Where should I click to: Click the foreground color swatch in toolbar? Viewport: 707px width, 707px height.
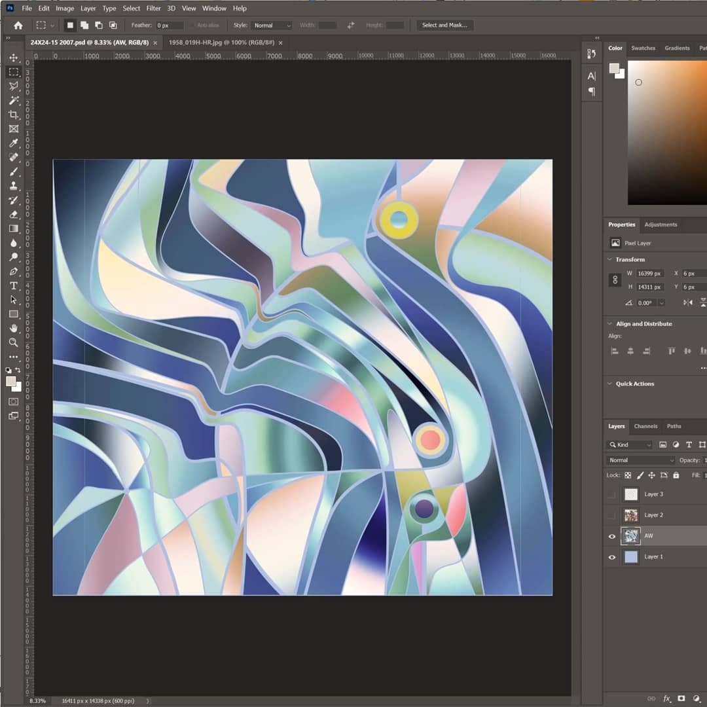10,381
